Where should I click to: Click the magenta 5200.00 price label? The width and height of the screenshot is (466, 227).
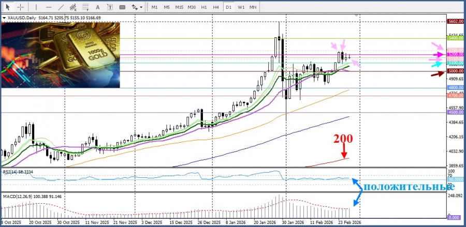pos(455,55)
